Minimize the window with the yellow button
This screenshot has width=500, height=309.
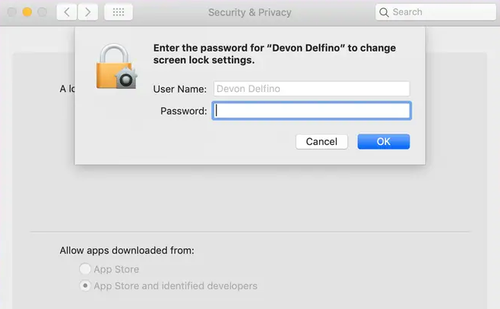point(27,12)
